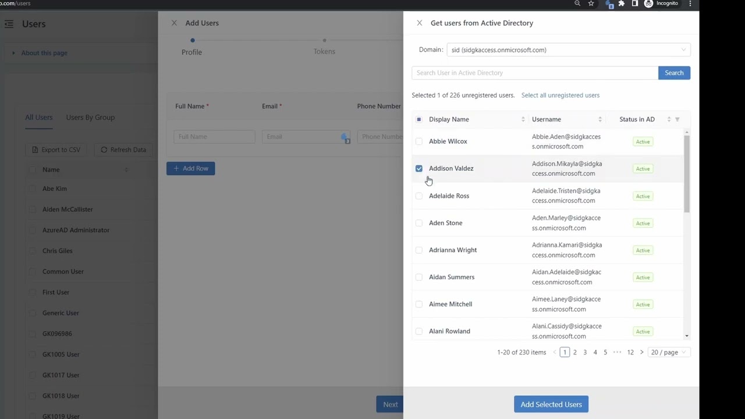
Task: Click Select all unregistered users link
Action: click(x=560, y=95)
